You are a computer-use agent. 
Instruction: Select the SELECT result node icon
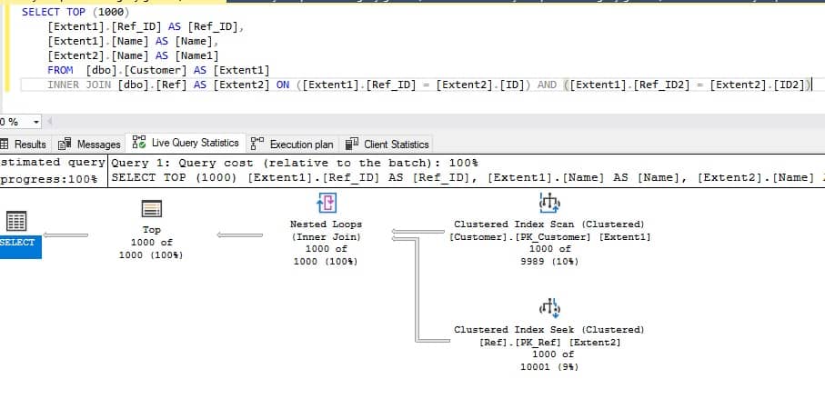point(16,222)
